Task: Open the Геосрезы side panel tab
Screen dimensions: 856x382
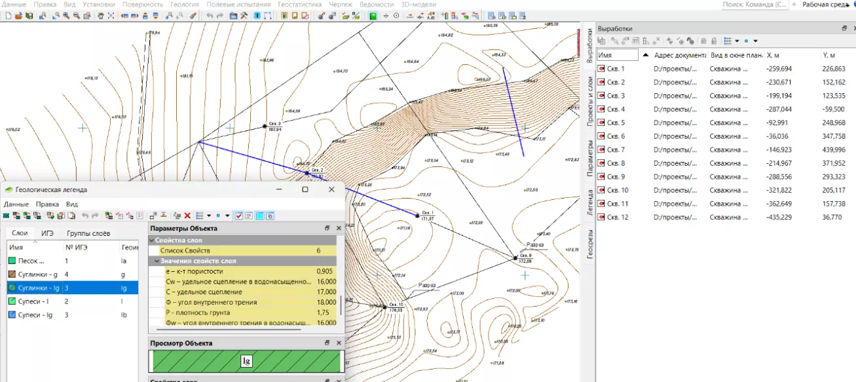Action: [x=589, y=244]
